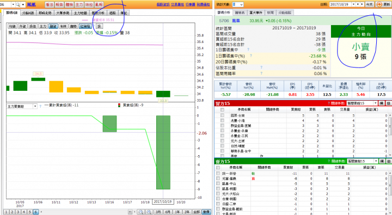Click the 看法 button
This screenshot has width=392, height=215.
tap(50, 4)
